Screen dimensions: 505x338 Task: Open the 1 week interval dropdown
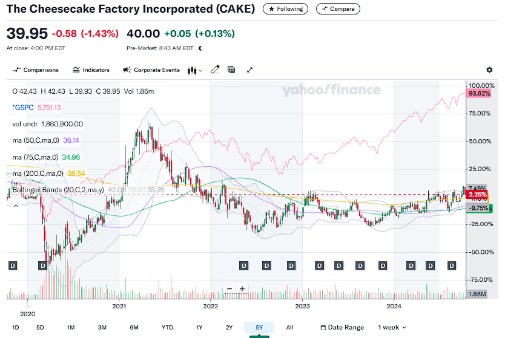tap(392, 327)
